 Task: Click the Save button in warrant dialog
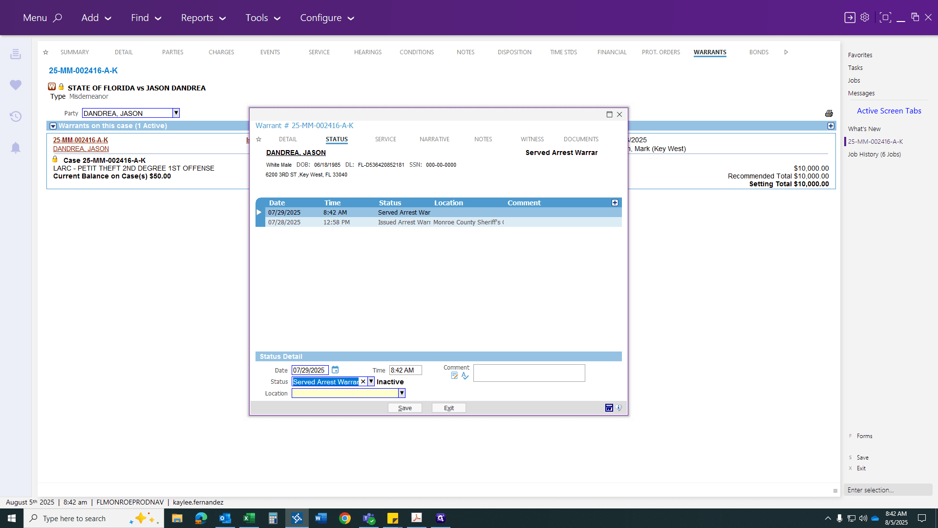[405, 408]
